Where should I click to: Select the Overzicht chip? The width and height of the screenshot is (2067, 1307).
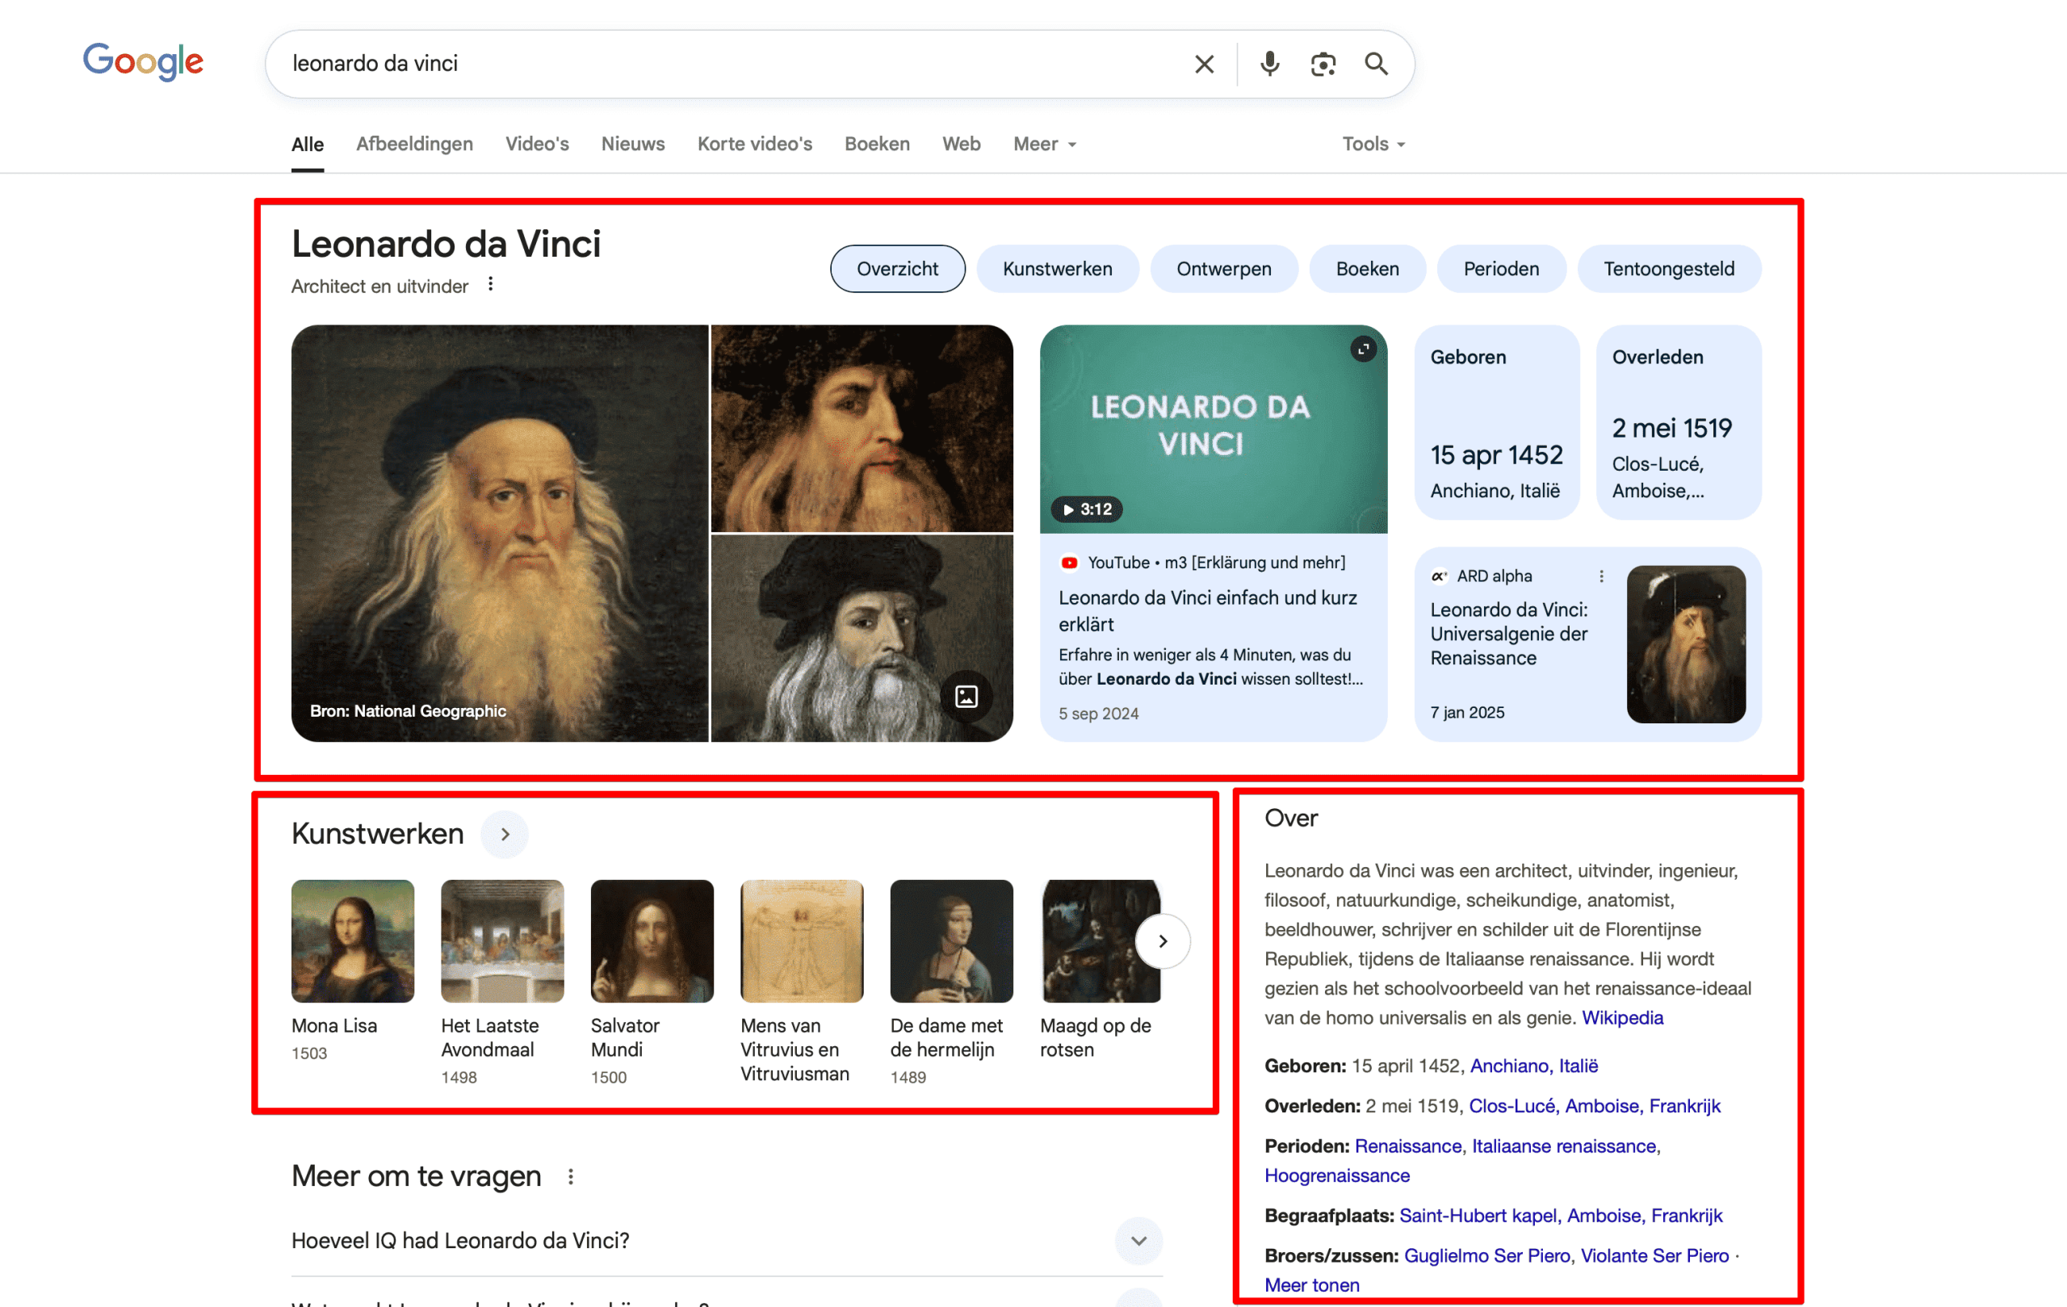[897, 269]
